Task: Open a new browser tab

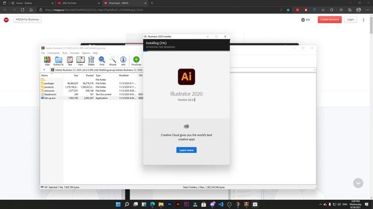Action: click(x=152, y=3)
